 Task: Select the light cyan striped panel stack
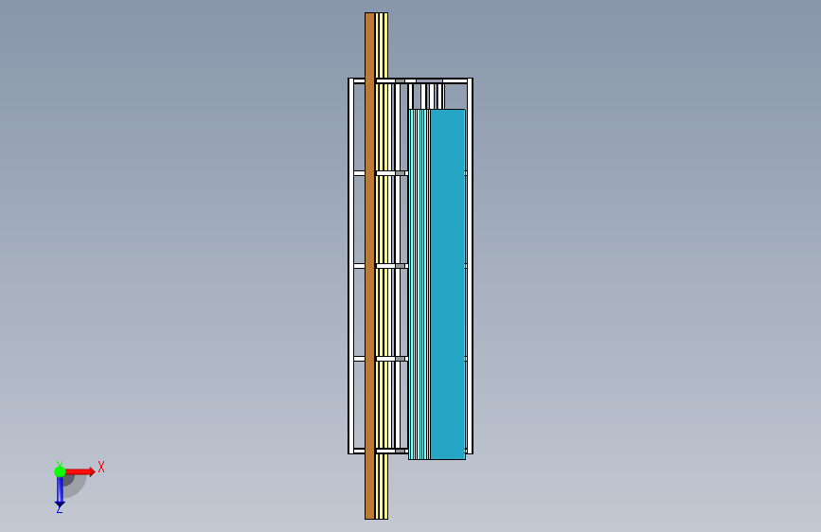click(x=419, y=284)
